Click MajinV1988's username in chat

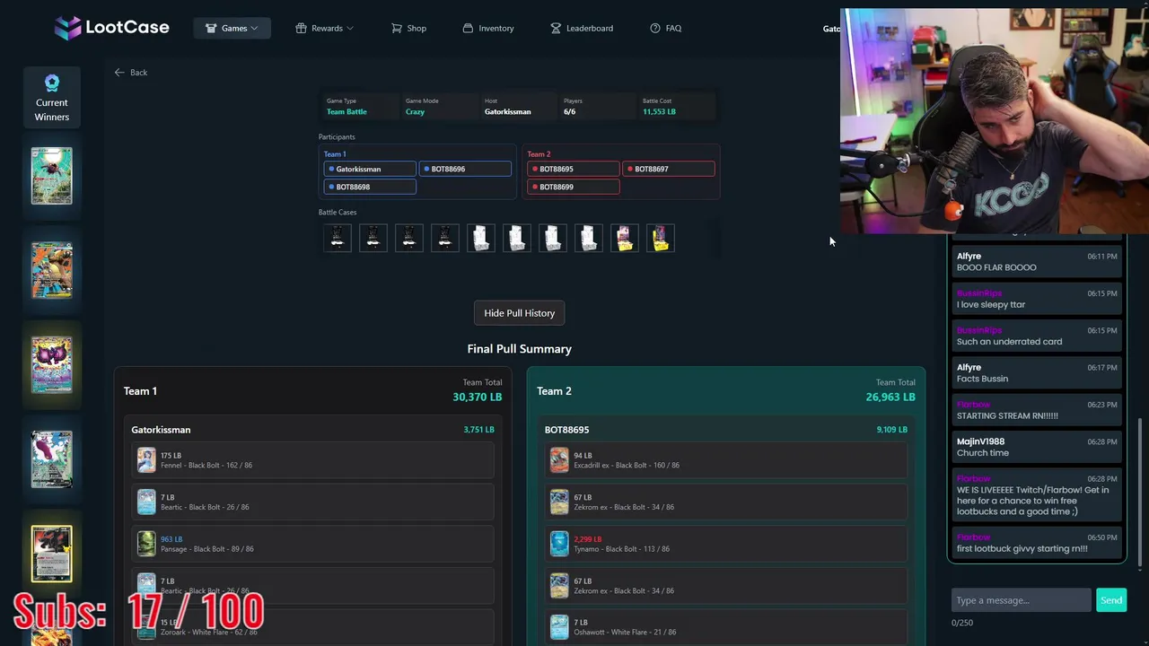pyautogui.click(x=980, y=441)
